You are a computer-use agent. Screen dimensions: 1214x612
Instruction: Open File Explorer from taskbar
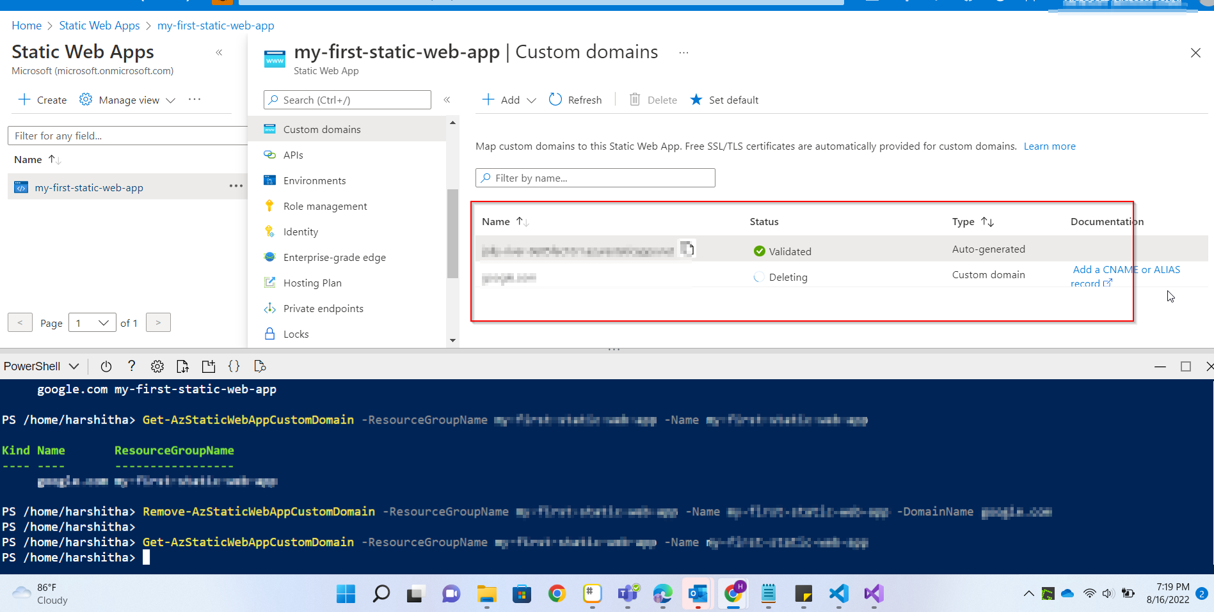click(x=487, y=594)
